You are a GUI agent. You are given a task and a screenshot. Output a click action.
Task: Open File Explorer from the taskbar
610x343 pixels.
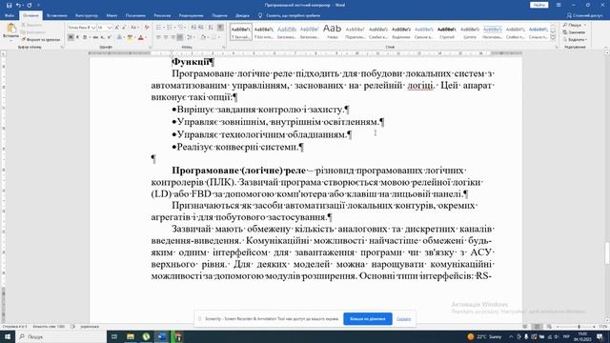131,336
